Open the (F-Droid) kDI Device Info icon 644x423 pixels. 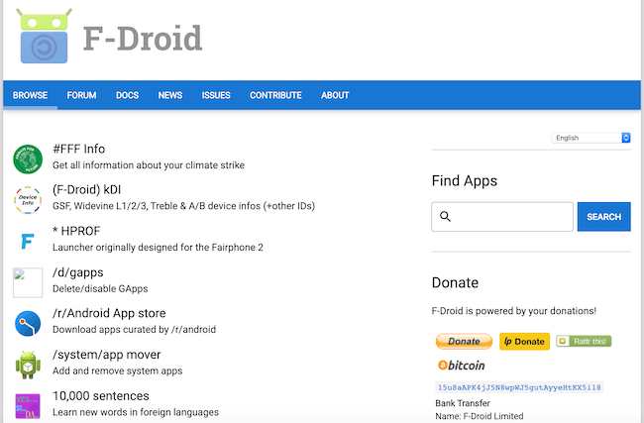coord(28,200)
